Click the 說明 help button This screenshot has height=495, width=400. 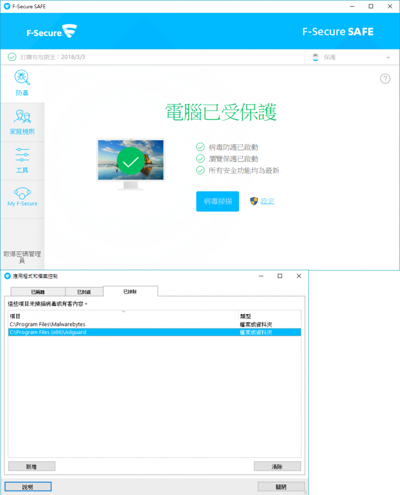(28, 487)
